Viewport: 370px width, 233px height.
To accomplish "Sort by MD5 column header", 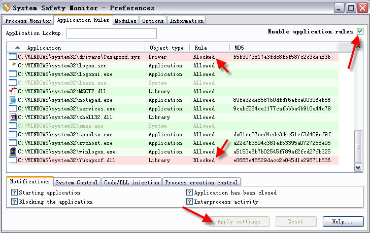I will point(284,48).
